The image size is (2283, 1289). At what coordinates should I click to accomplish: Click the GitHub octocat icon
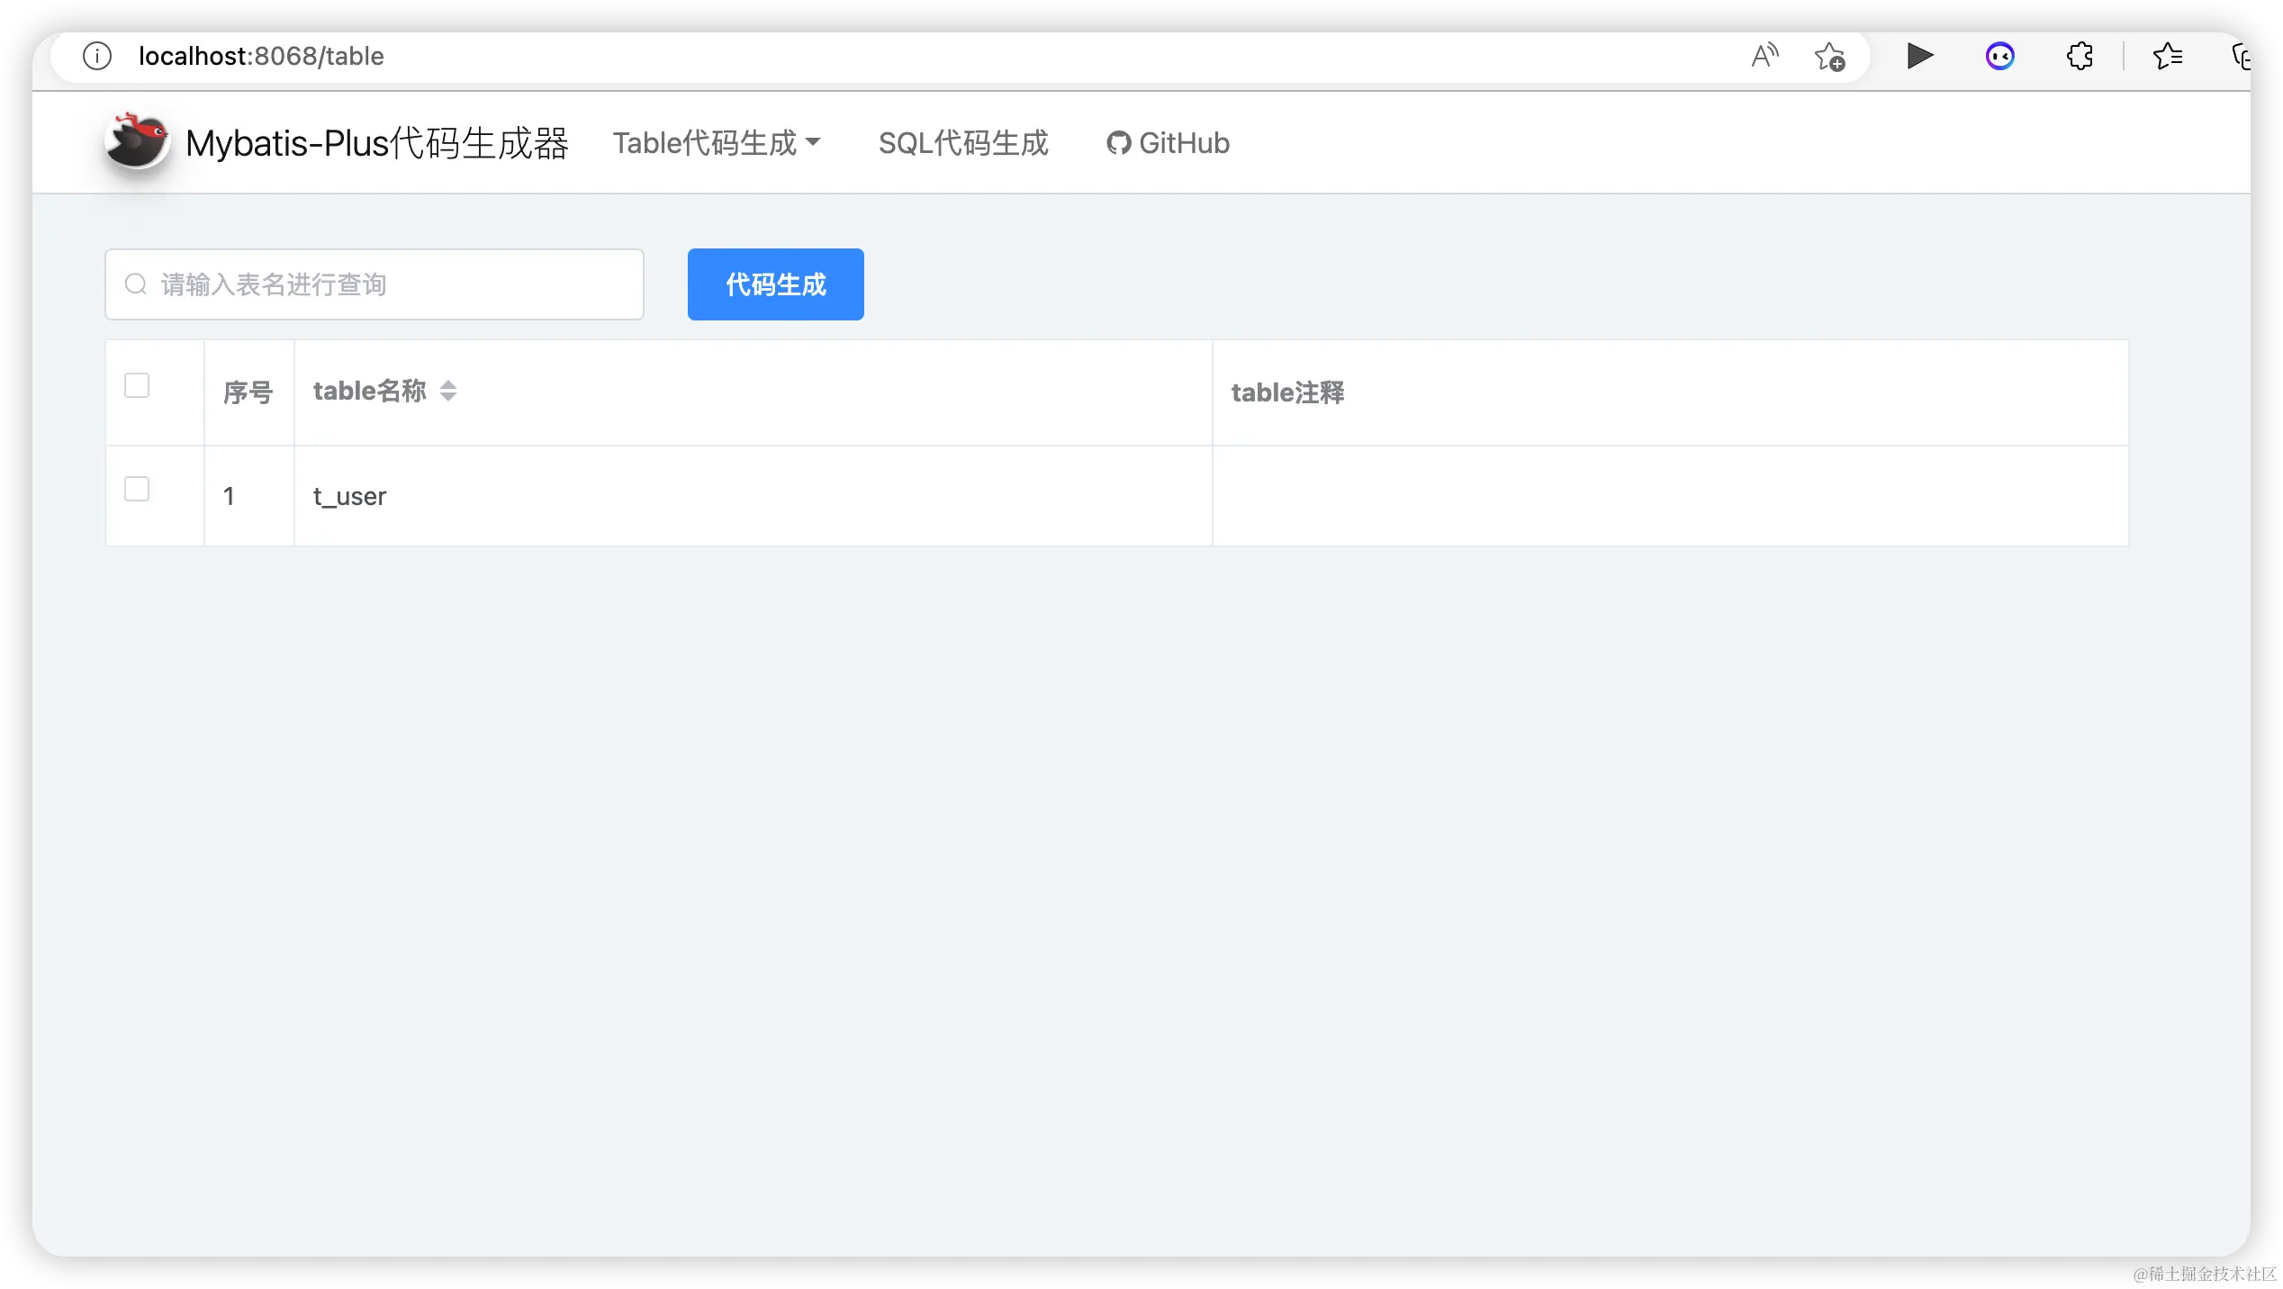(1118, 143)
